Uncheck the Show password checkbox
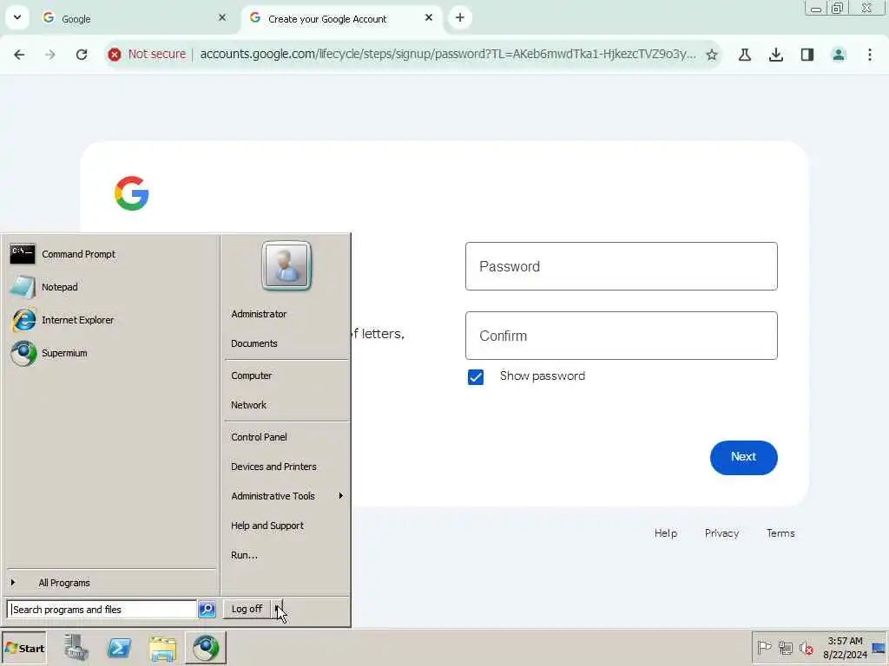Image resolution: width=889 pixels, height=666 pixels. coord(476,377)
